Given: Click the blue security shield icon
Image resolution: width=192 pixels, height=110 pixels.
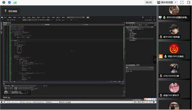Looking at the screenshot, I should click(9, 2).
